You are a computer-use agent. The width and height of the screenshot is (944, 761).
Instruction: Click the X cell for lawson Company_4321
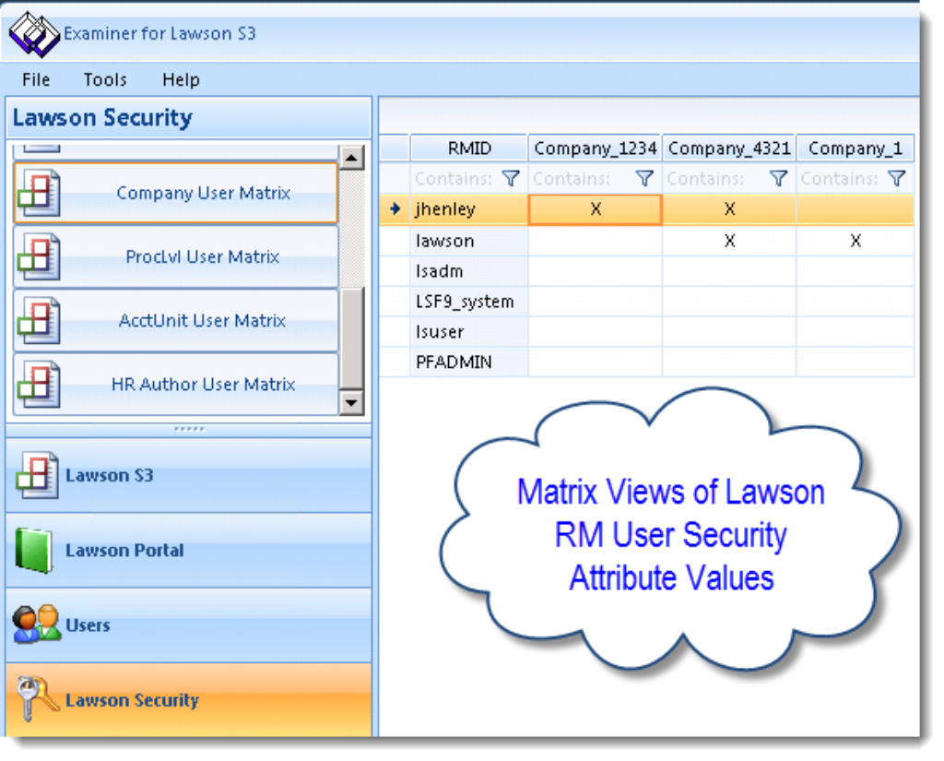[x=729, y=241]
